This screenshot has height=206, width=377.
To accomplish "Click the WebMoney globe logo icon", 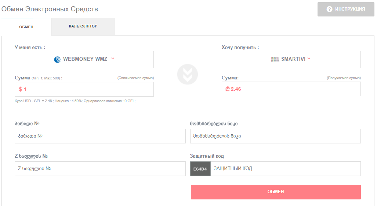I will pos(57,59).
